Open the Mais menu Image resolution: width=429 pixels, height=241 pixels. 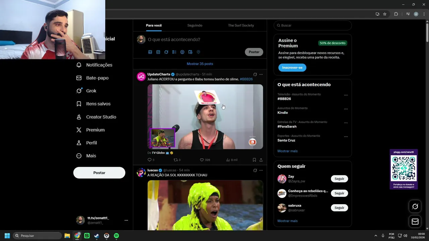tap(86, 156)
